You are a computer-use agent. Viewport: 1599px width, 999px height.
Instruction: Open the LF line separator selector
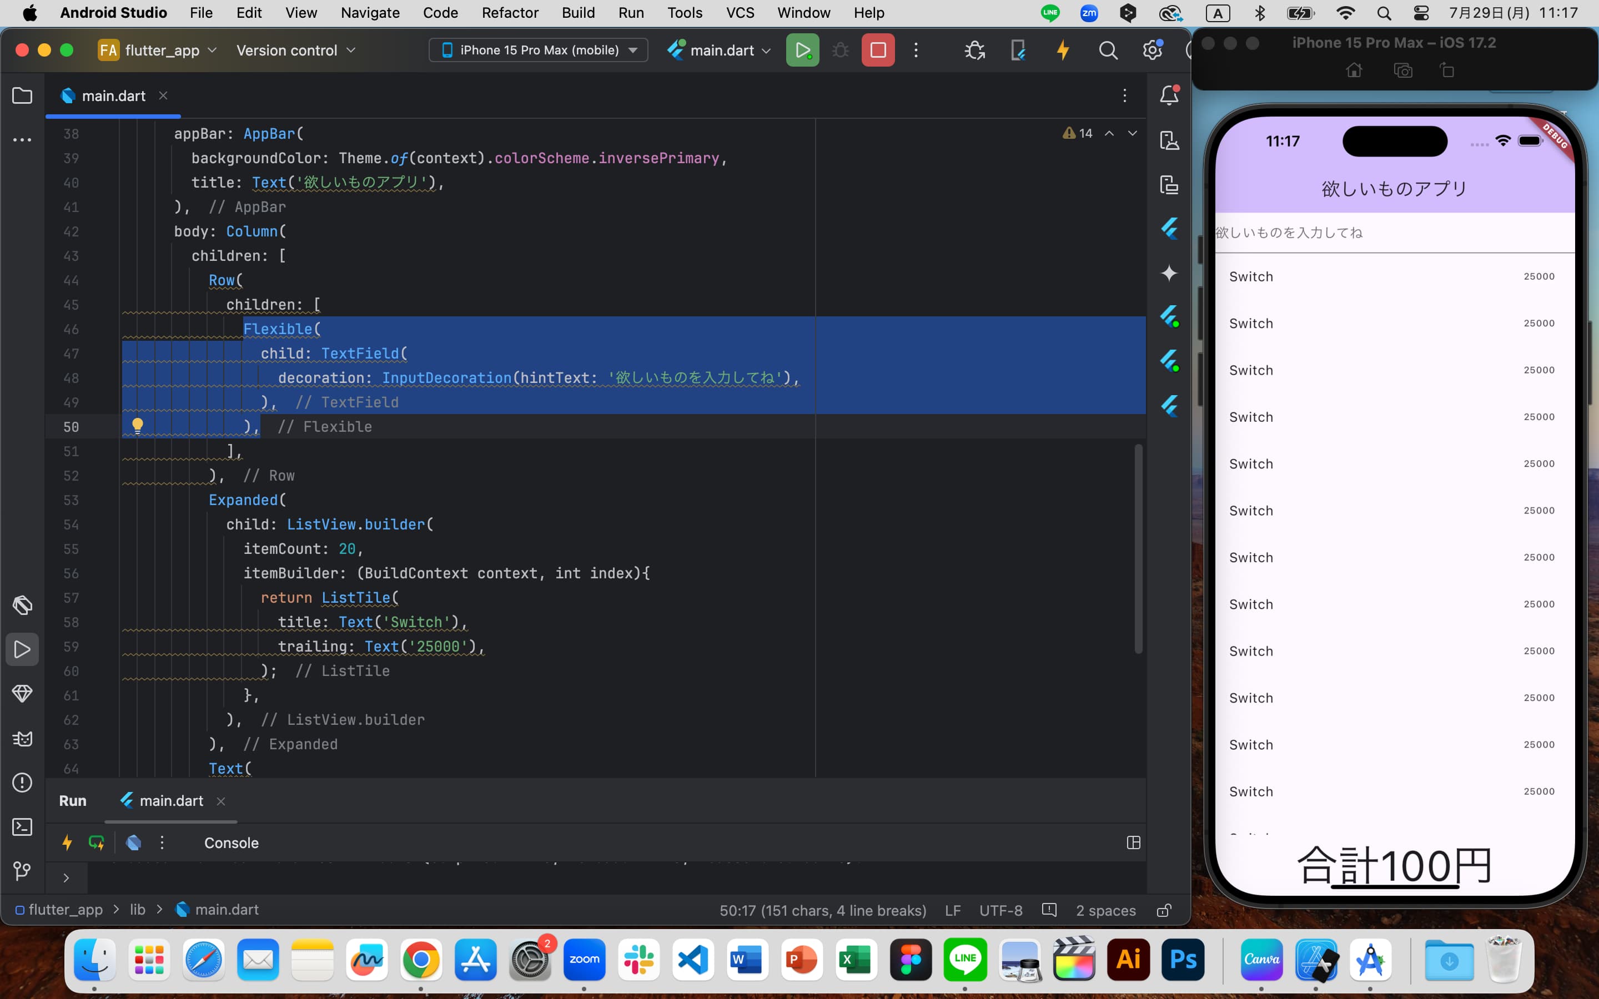point(952,910)
